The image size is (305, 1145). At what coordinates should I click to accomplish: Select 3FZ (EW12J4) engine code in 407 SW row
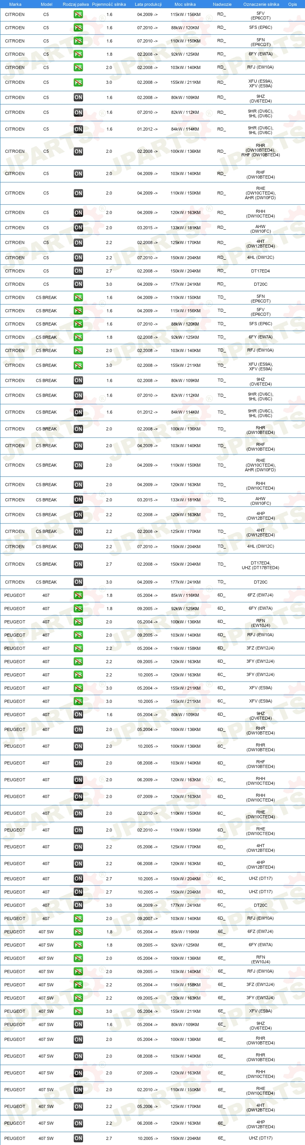(x=261, y=984)
